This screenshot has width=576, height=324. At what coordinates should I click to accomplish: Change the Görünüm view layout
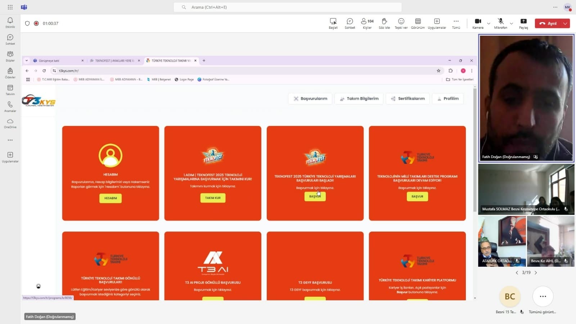tap(418, 23)
